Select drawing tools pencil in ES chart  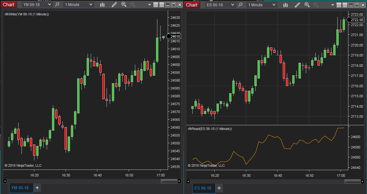(297, 5)
